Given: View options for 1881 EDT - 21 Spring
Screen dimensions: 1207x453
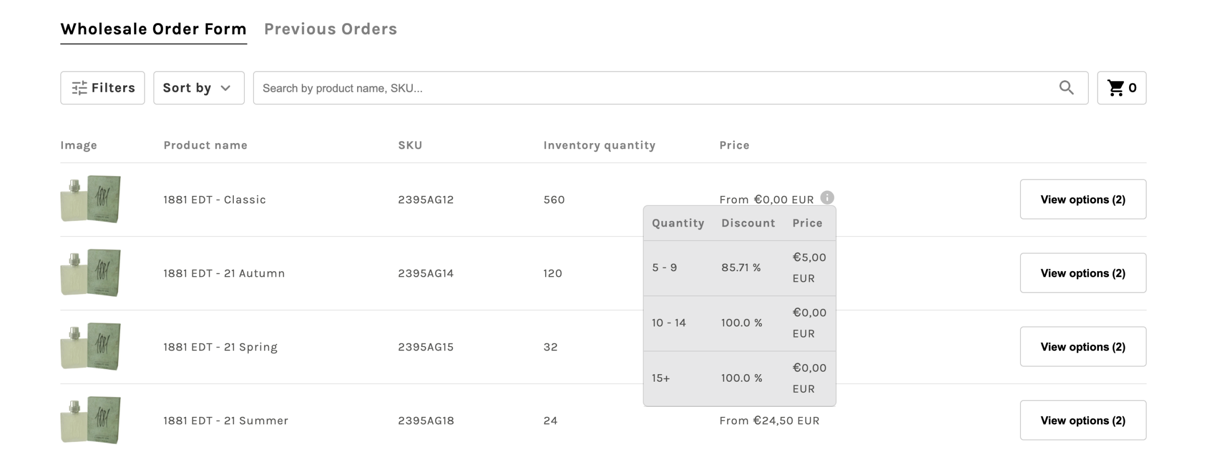Looking at the screenshot, I should pyautogui.click(x=1083, y=347).
